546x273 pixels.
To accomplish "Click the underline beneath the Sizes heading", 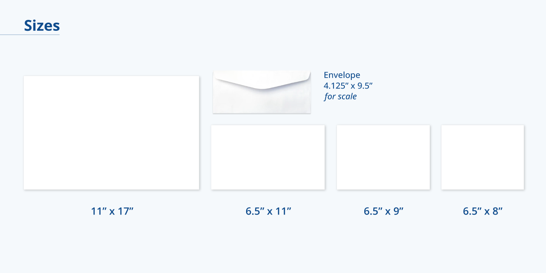I will pyautogui.click(x=30, y=35).
